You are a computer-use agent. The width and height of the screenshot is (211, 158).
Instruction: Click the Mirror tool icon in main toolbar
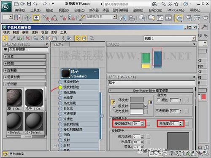123,18
